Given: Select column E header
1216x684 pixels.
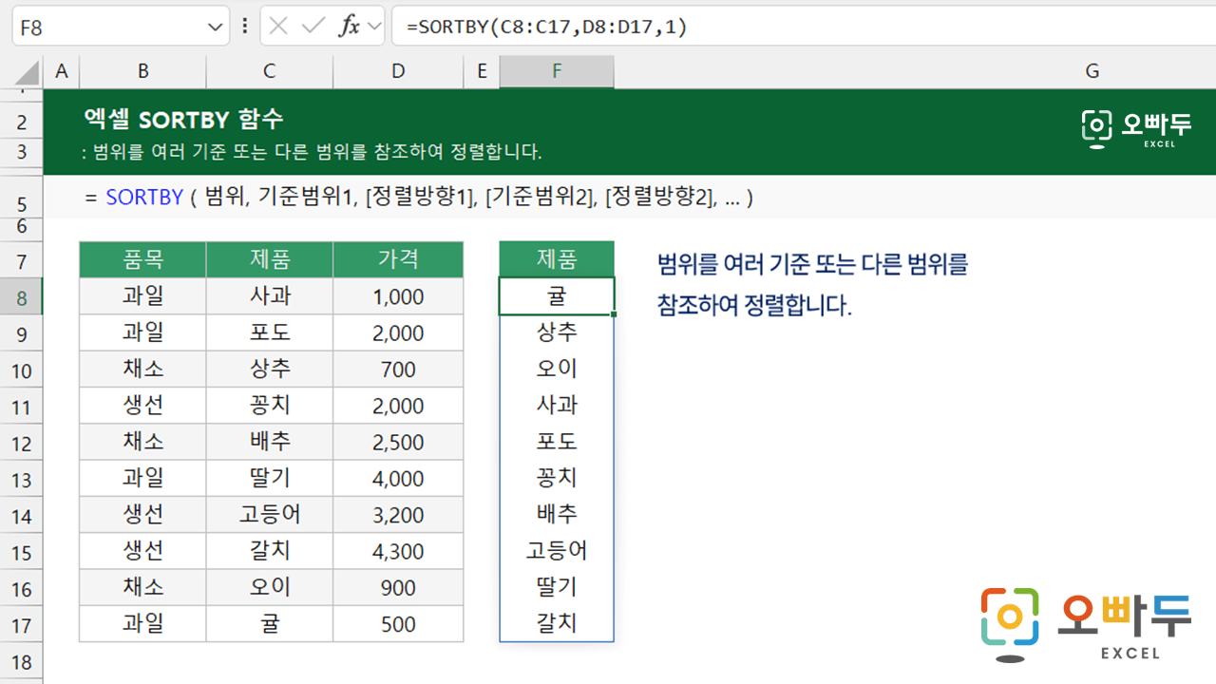Looking at the screenshot, I should [482, 71].
